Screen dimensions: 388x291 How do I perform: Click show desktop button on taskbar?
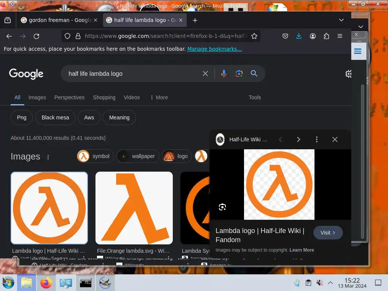click(x=378, y=283)
